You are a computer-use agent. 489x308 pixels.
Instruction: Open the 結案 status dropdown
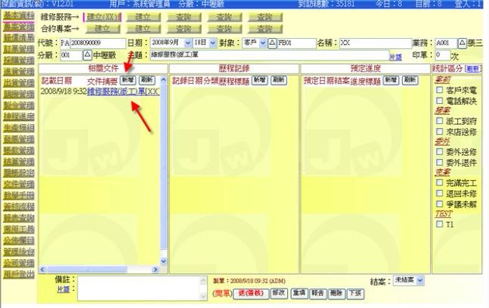(x=408, y=280)
